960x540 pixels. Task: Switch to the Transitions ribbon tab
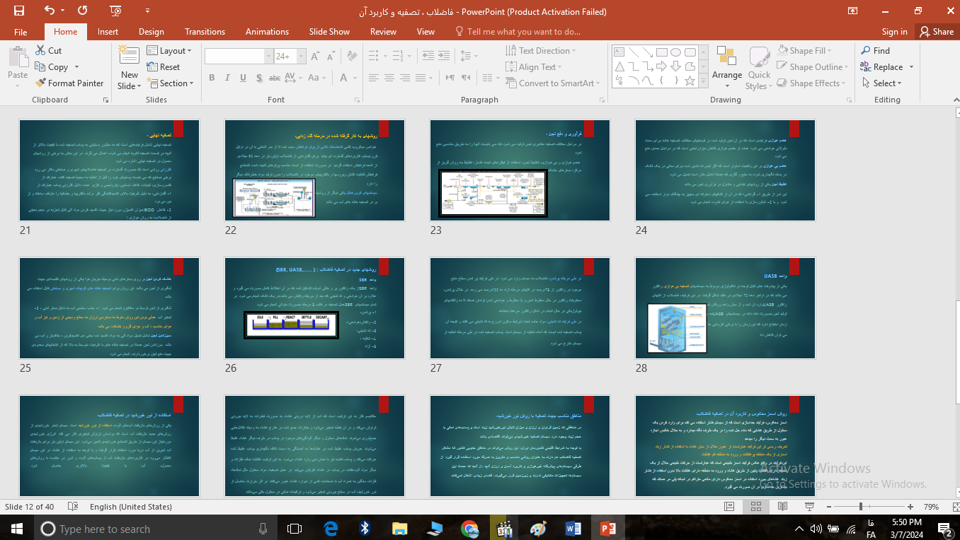click(205, 32)
